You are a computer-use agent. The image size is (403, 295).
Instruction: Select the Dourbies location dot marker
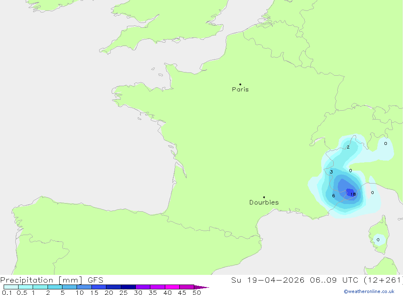264,197
